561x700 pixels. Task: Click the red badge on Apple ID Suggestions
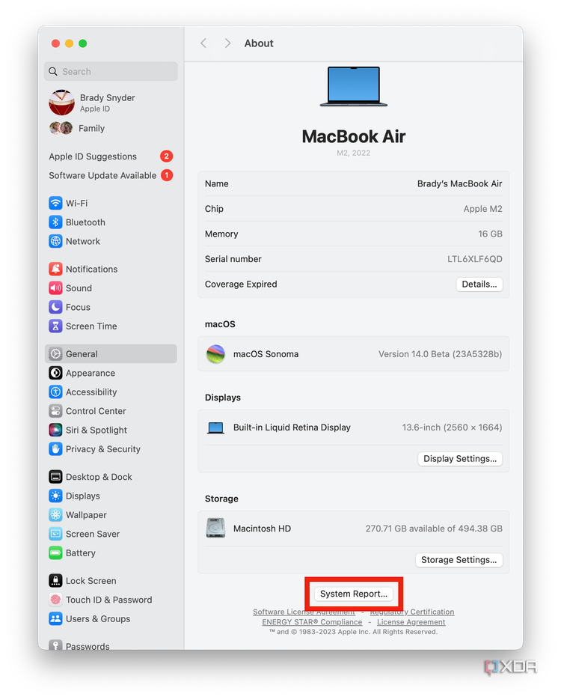[x=166, y=156]
